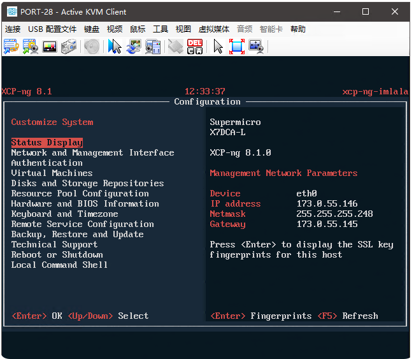Open the 连接 menu
Viewport: 414px width, 359px height.
(x=13, y=29)
